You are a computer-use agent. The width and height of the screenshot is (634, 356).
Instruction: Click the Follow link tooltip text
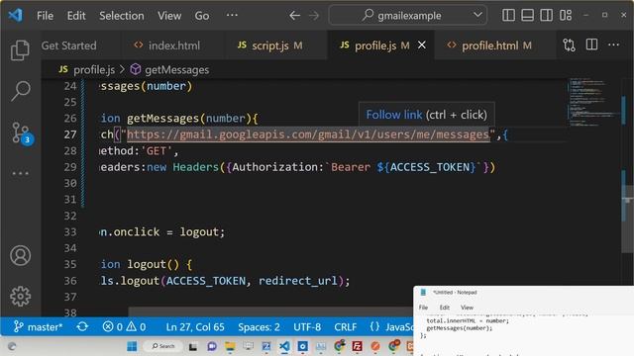[394, 115]
